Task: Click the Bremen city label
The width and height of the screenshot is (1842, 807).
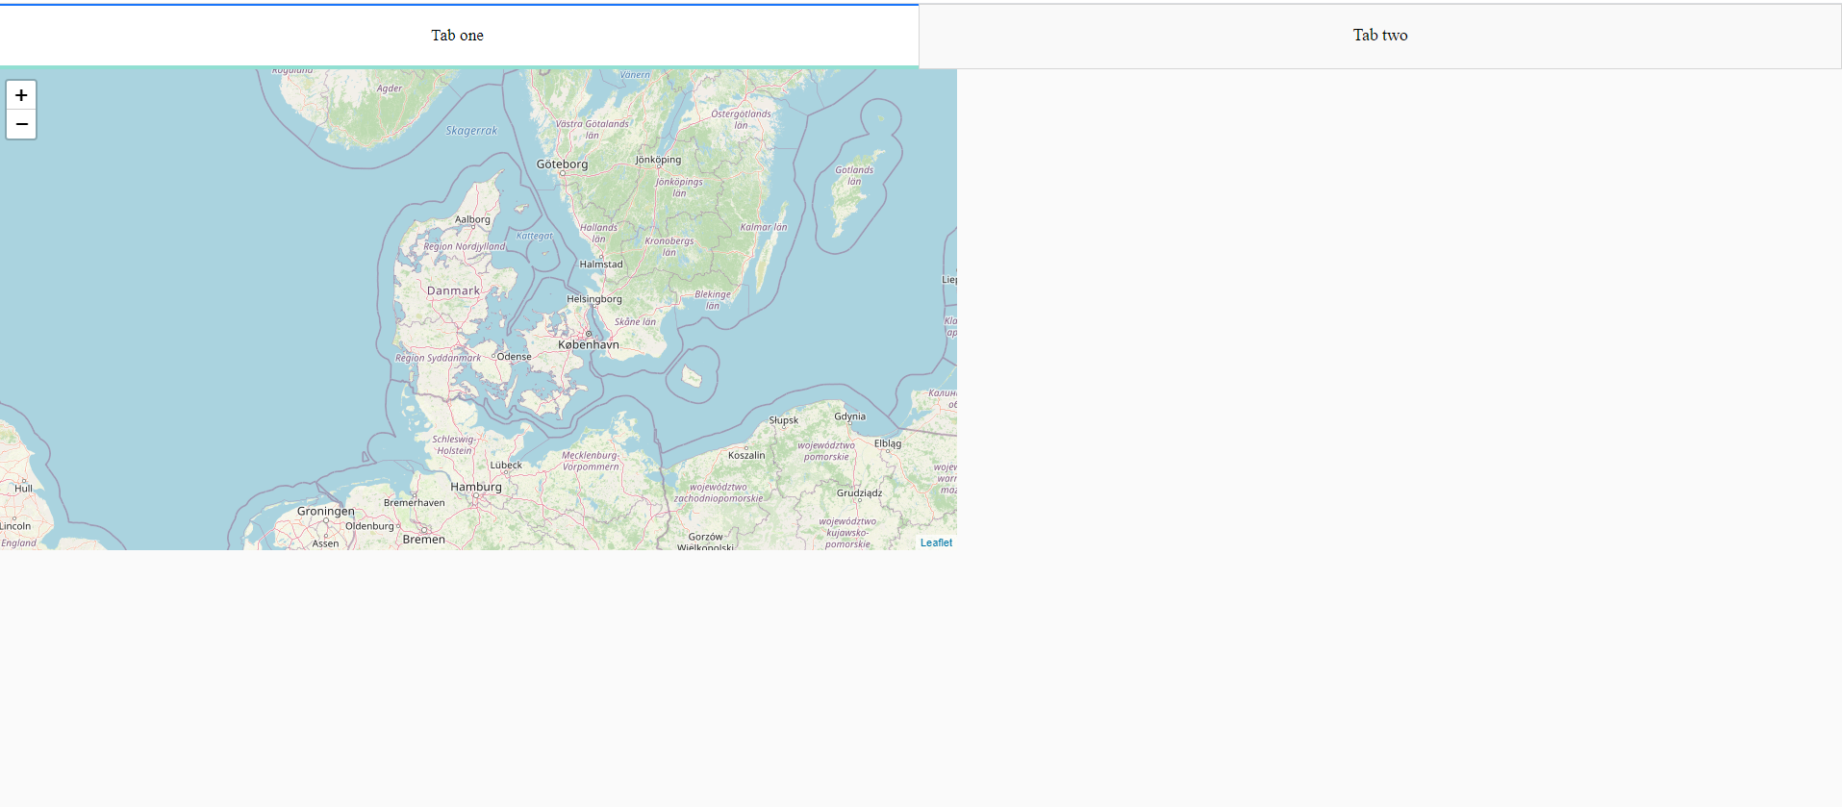Action: pyautogui.click(x=424, y=540)
